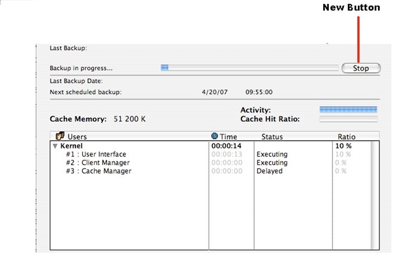Sort by the Status column header
The width and height of the screenshot is (411, 262).
coord(273,136)
